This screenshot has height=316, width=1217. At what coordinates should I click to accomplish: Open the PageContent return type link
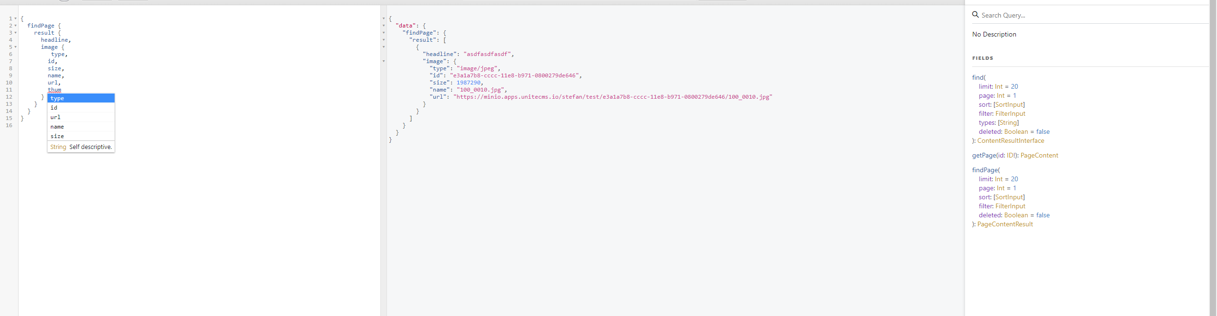point(1039,155)
